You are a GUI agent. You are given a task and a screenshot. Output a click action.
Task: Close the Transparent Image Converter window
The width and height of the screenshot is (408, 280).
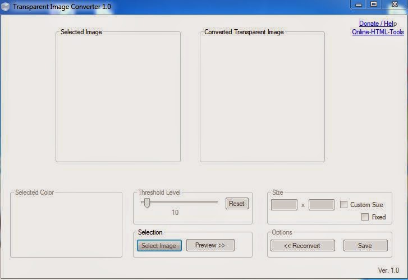(x=393, y=4)
